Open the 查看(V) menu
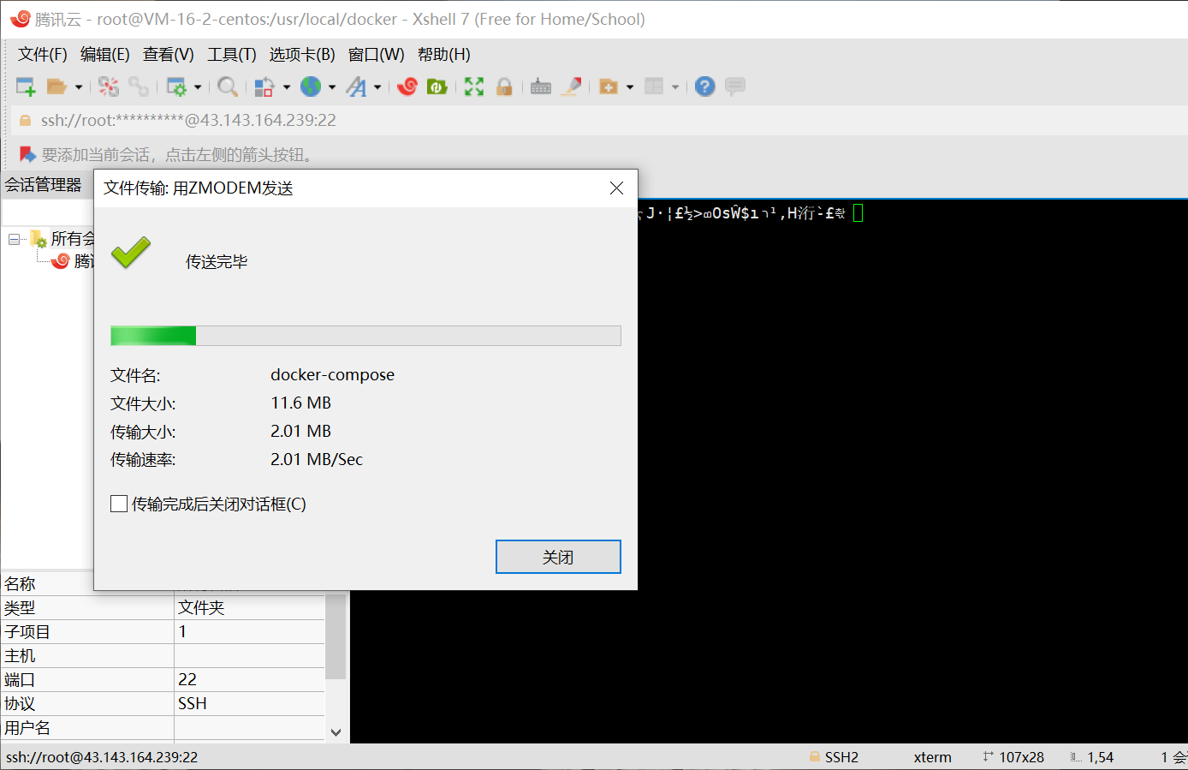The height and width of the screenshot is (770, 1188). pos(169,55)
